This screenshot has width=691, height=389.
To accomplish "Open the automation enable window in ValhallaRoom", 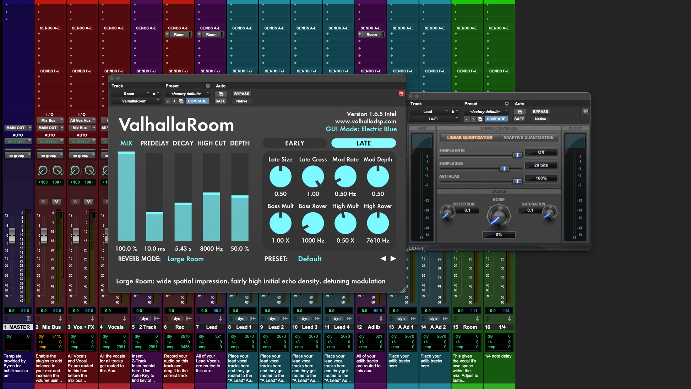I will click(221, 94).
